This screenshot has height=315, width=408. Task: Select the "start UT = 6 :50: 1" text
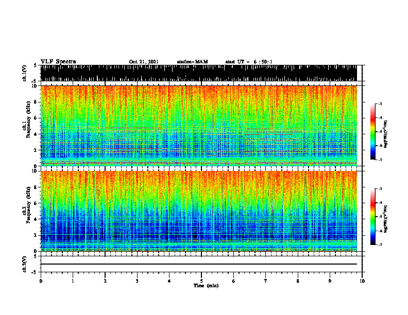pos(249,62)
